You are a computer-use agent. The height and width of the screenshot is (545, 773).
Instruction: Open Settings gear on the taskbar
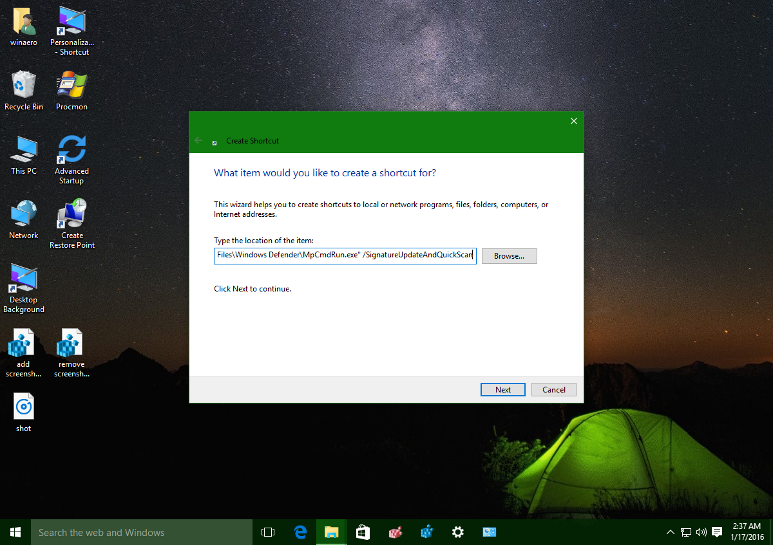458,532
